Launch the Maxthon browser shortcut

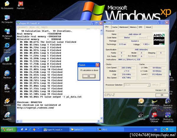[x=7, y=74]
